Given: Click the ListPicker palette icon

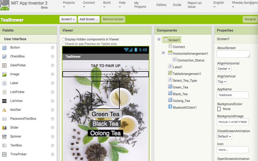Looking at the screenshot, I should 4,92.
